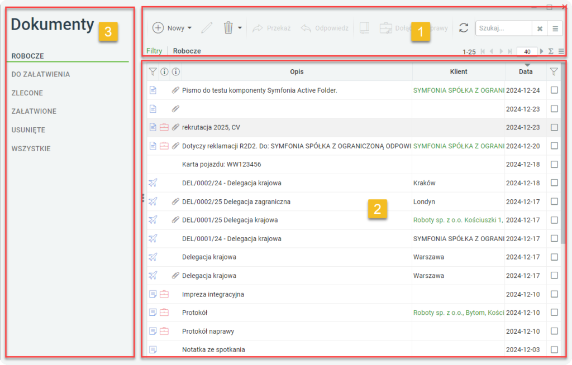Click the Odpowiedz reply button

pyautogui.click(x=325, y=28)
